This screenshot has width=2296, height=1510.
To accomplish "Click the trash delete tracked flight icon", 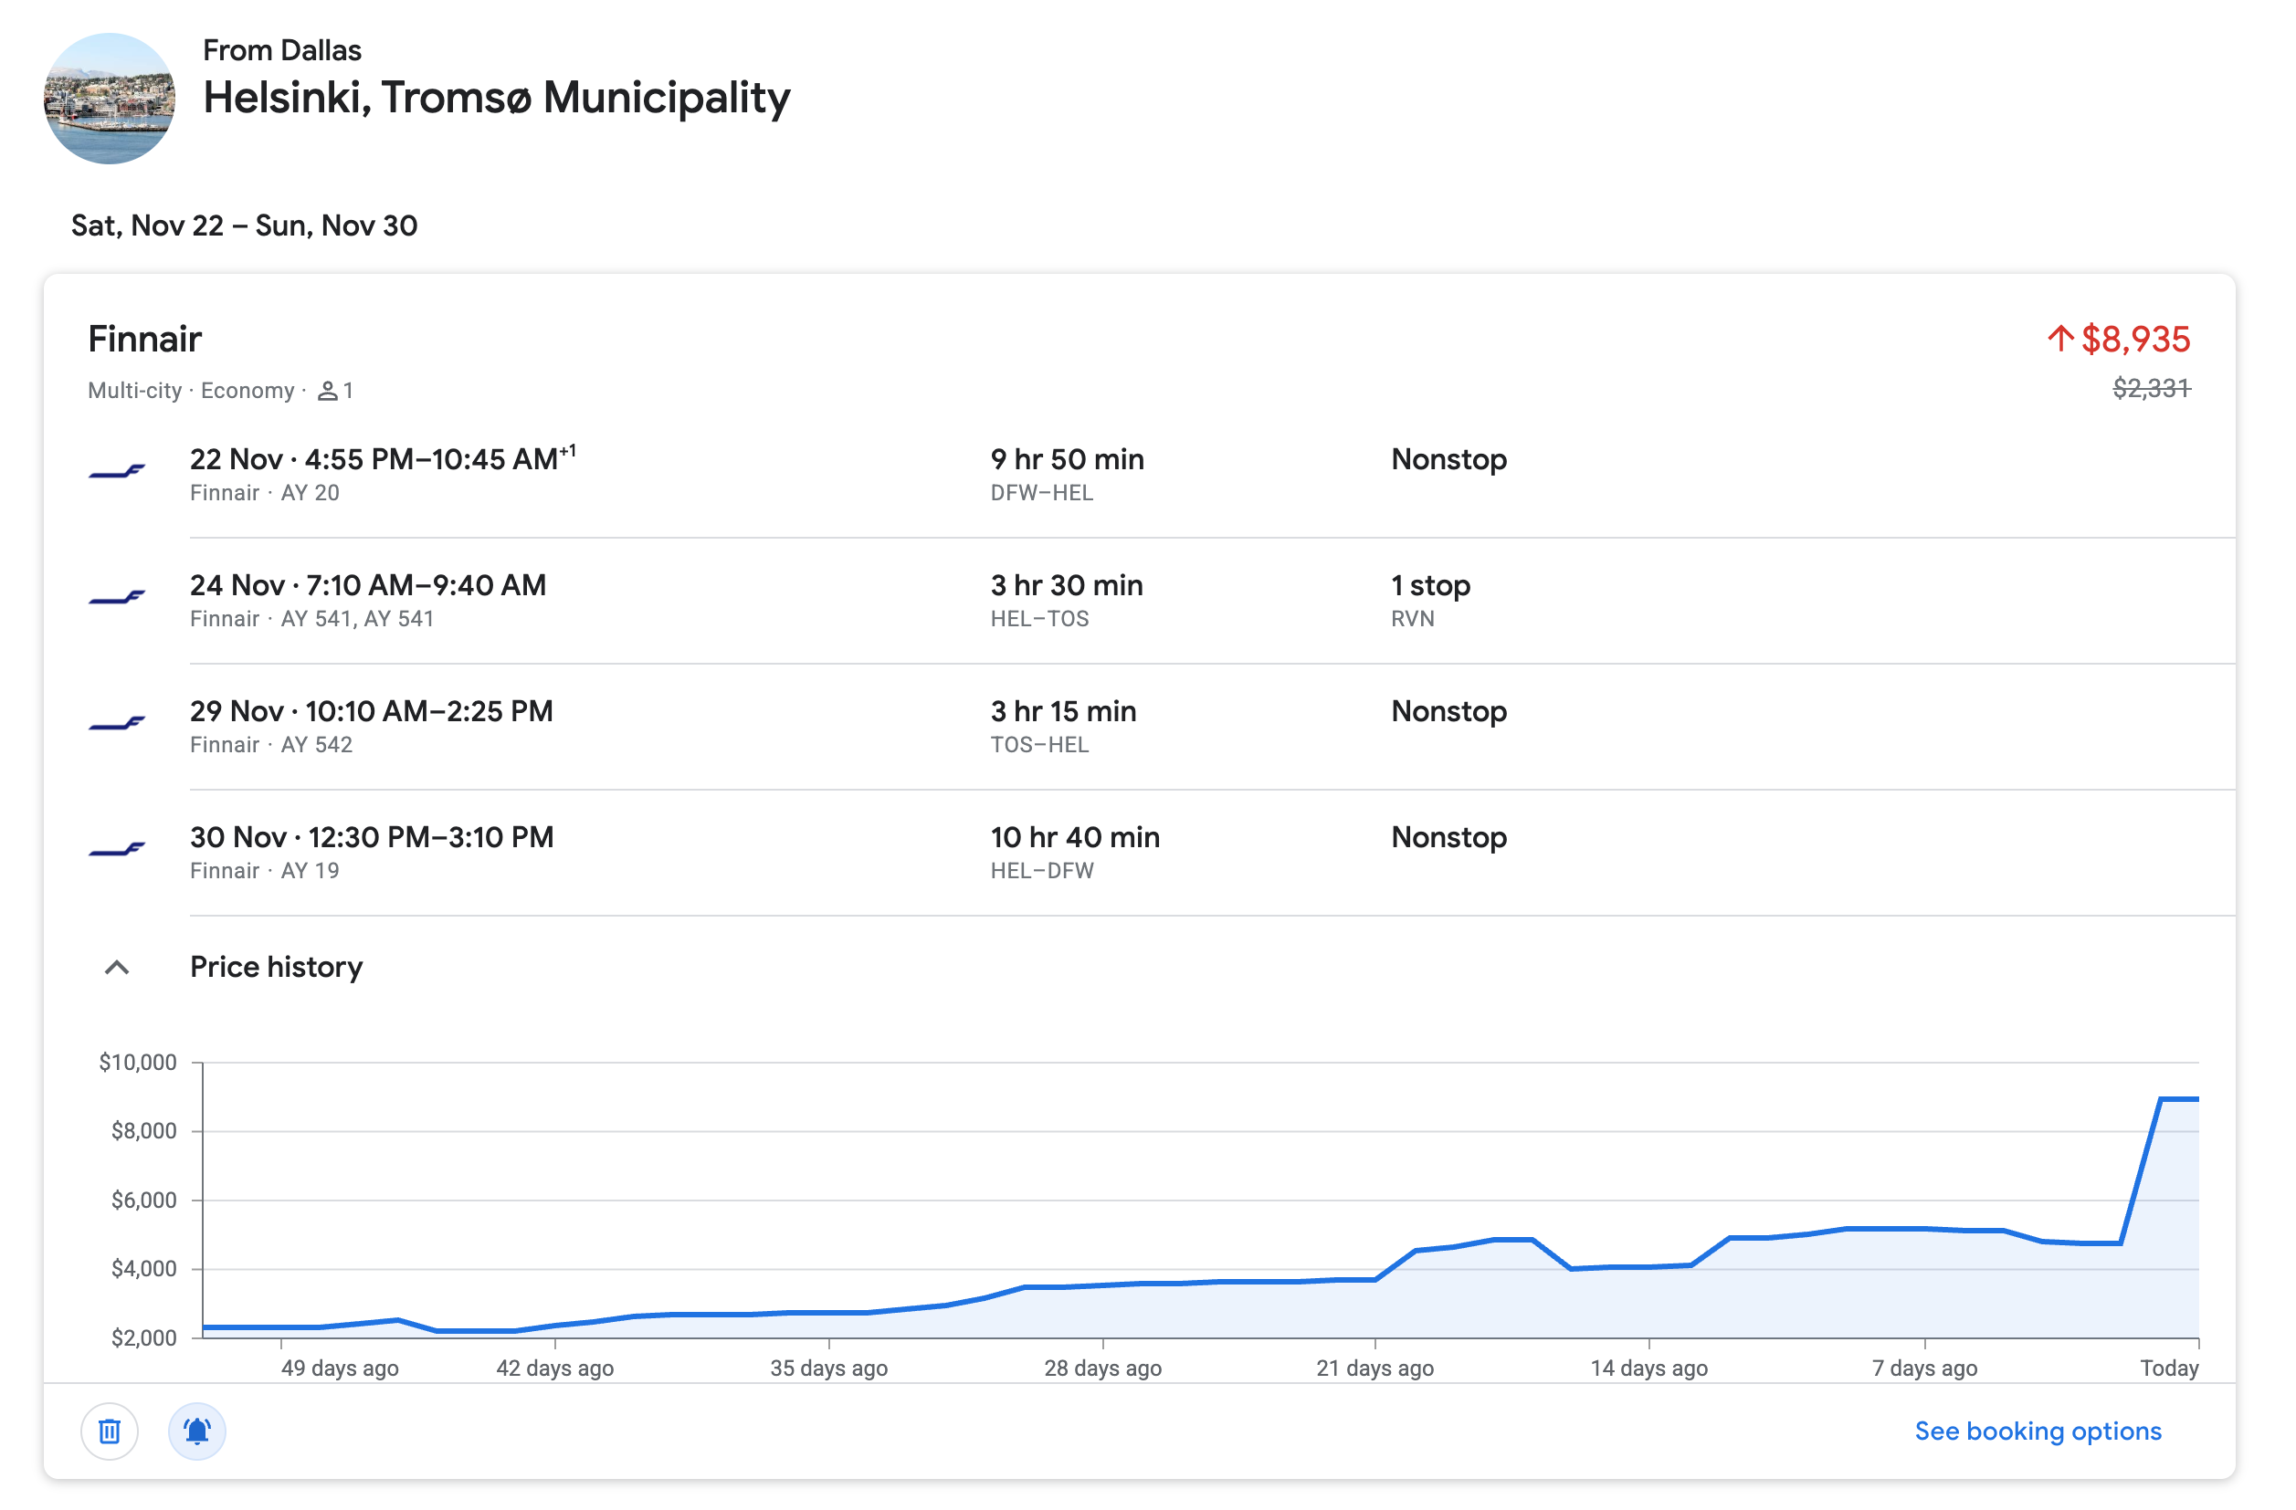I will 109,1431.
